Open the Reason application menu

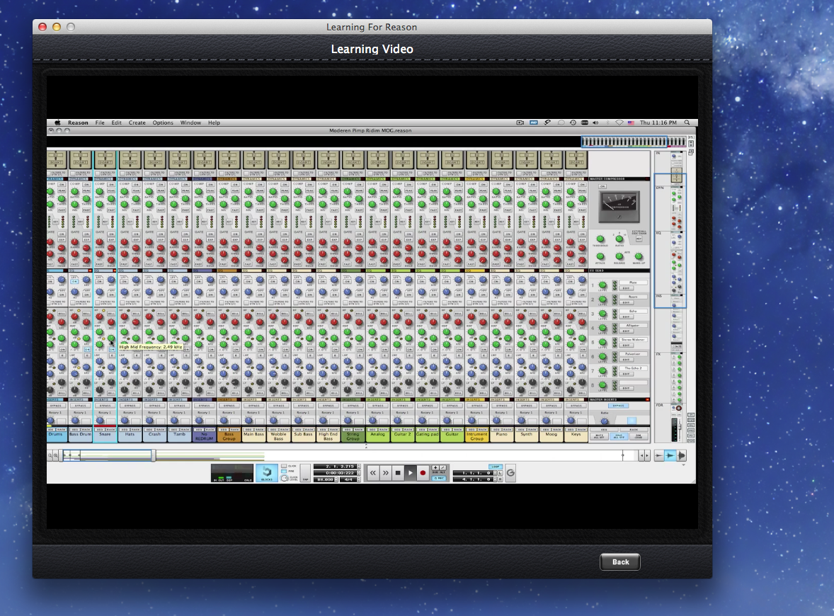coord(78,123)
